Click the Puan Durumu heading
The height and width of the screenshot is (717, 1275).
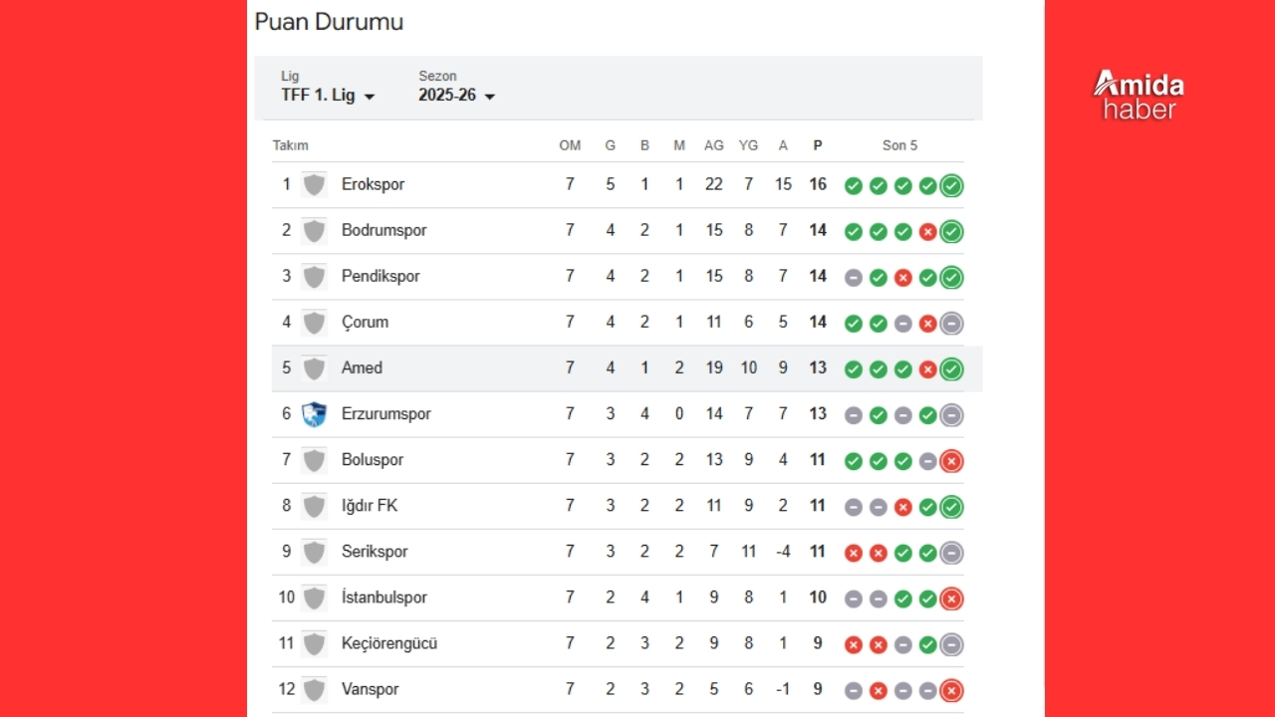(329, 22)
